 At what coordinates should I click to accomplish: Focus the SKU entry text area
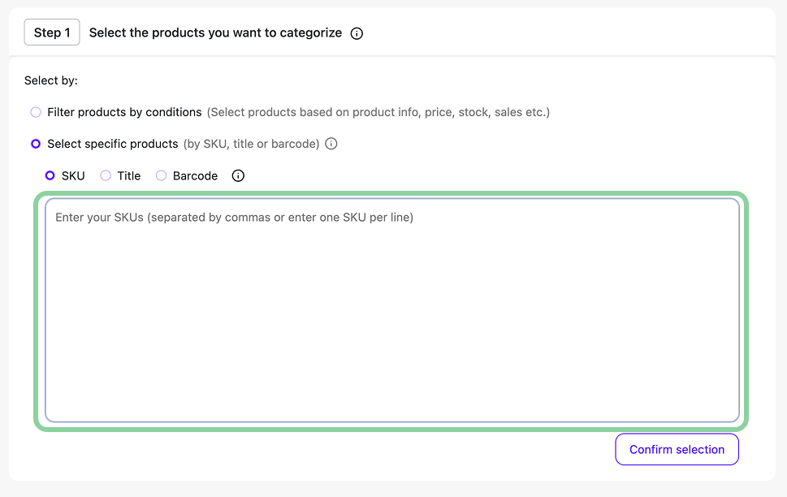point(392,310)
